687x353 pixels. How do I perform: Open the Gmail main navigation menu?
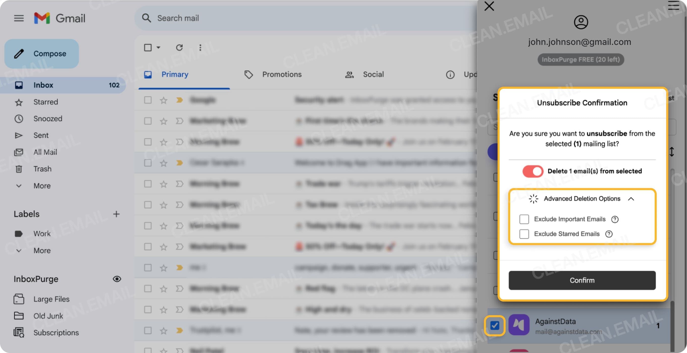[x=18, y=18]
